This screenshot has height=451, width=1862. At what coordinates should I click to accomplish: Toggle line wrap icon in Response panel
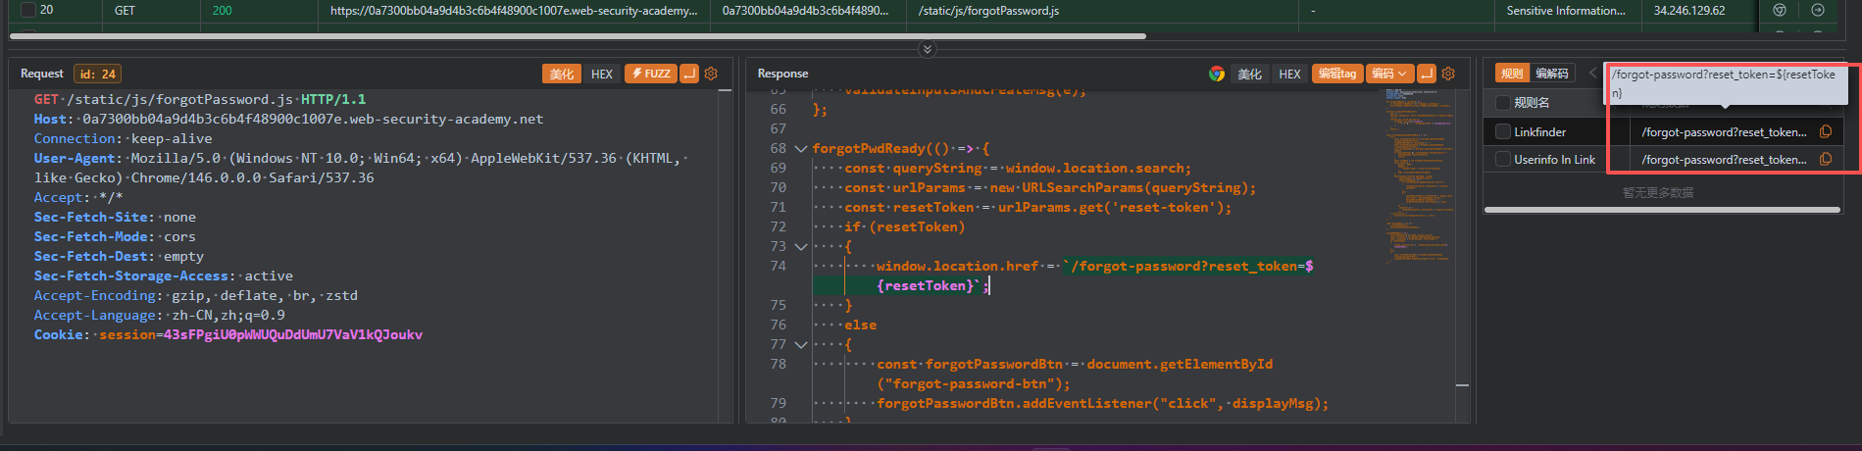[x=1427, y=74]
